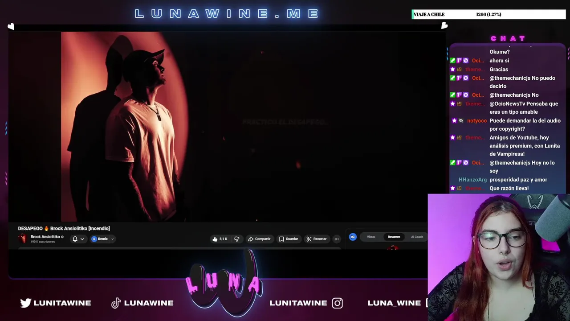
Task: Click the 'Okume?' chat message
Action: (500, 52)
